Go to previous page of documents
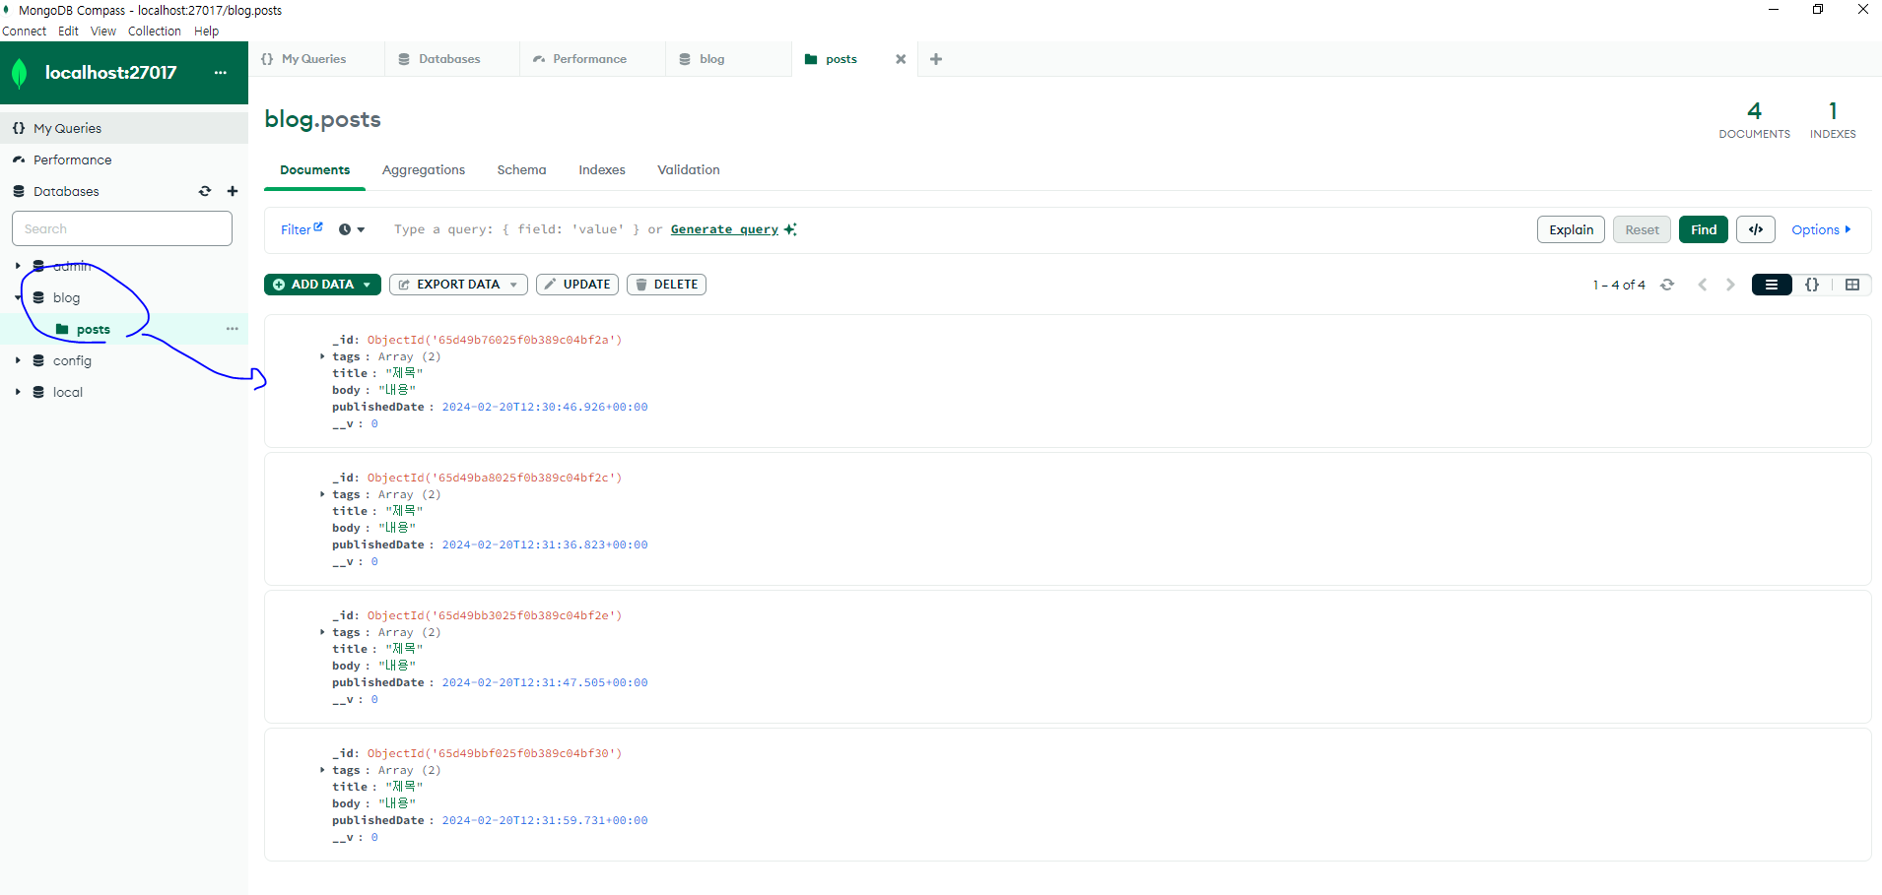The image size is (1882, 895). click(x=1702, y=285)
